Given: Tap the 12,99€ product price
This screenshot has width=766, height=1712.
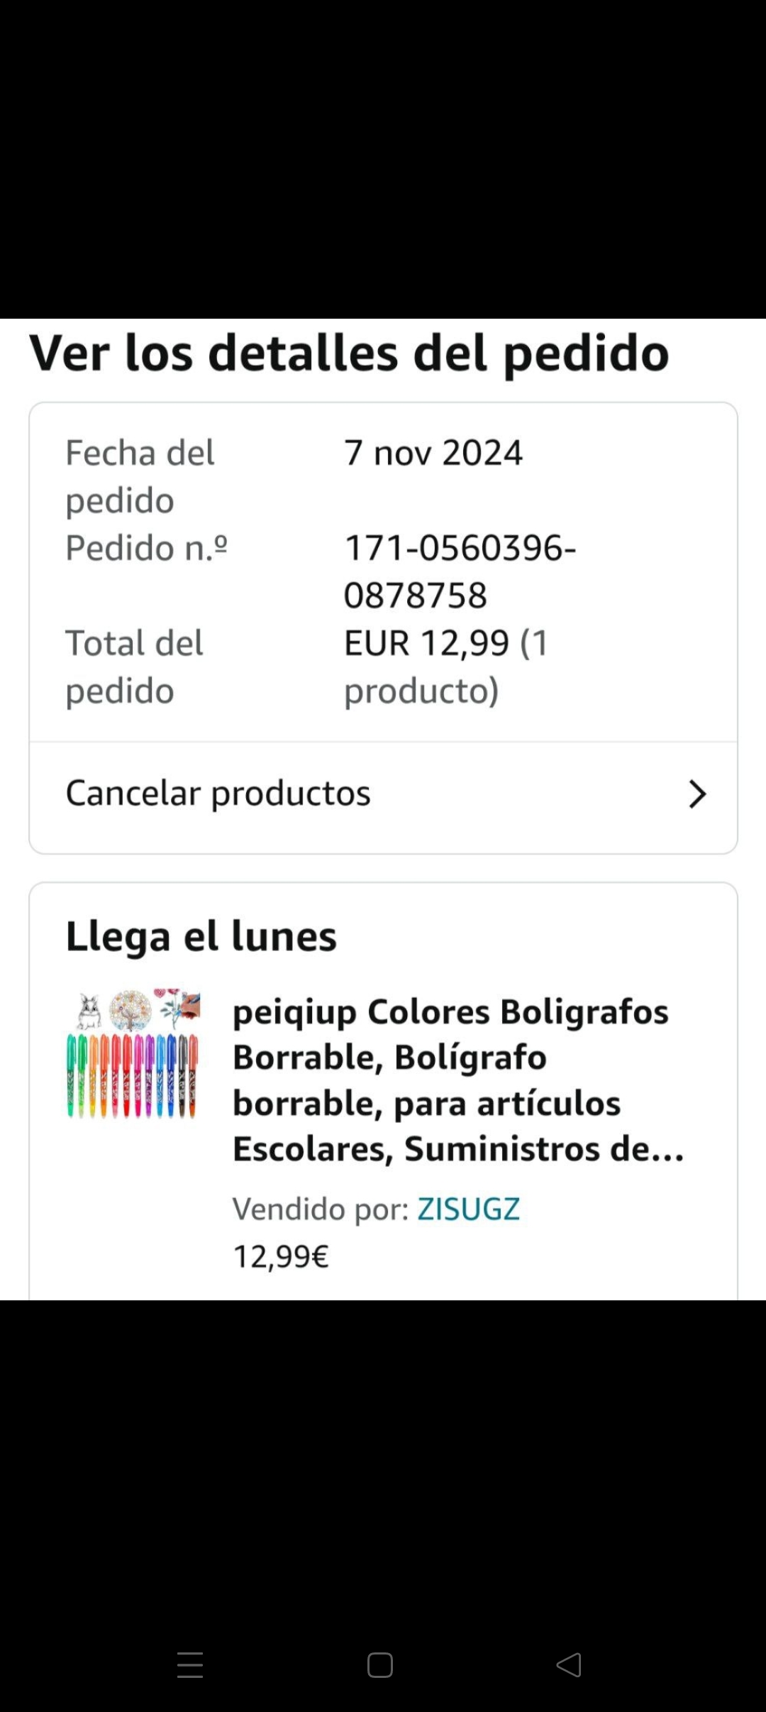Looking at the screenshot, I should pyautogui.click(x=281, y=1256).
